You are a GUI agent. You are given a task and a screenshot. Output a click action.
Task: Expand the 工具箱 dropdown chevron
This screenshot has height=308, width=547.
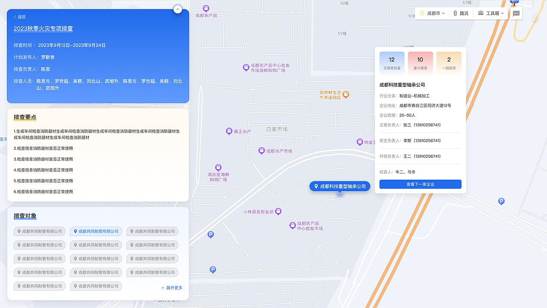[x=502, y=13]
